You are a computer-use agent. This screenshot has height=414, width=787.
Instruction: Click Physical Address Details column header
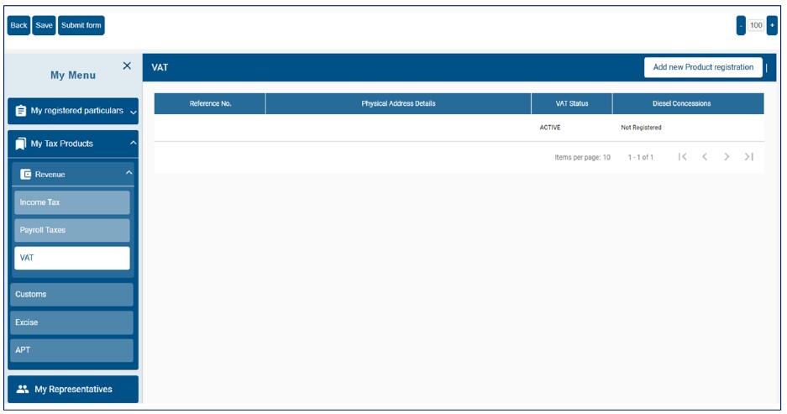[x=398, y=103]
